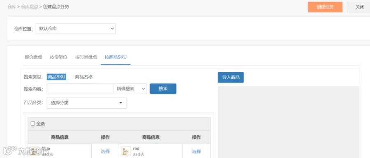Viewport: 370px width, 158px height.
Task: Click the red product thumbnail icon
Action: click(126, 151)
